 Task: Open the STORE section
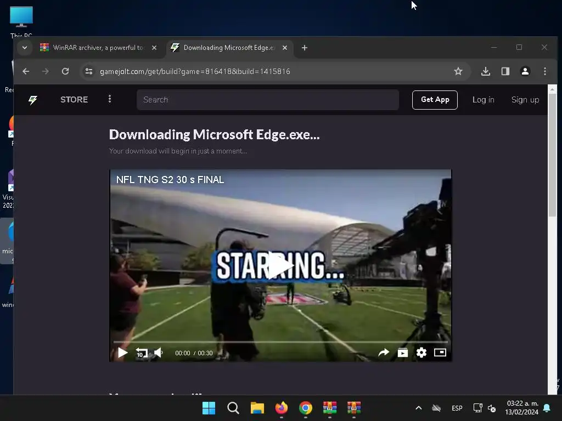tap(74, 100)
